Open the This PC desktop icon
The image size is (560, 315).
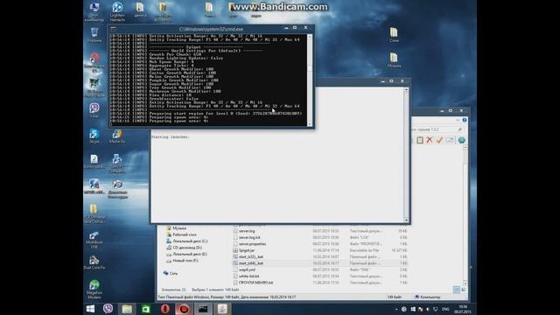[94, 11]
